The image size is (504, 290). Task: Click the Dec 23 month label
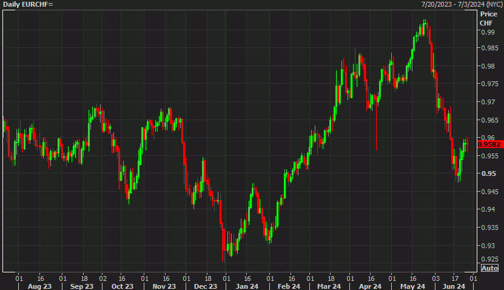point(206,286)
